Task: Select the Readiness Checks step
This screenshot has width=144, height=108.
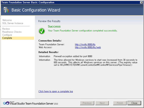Action: click(x=12, y=32)
